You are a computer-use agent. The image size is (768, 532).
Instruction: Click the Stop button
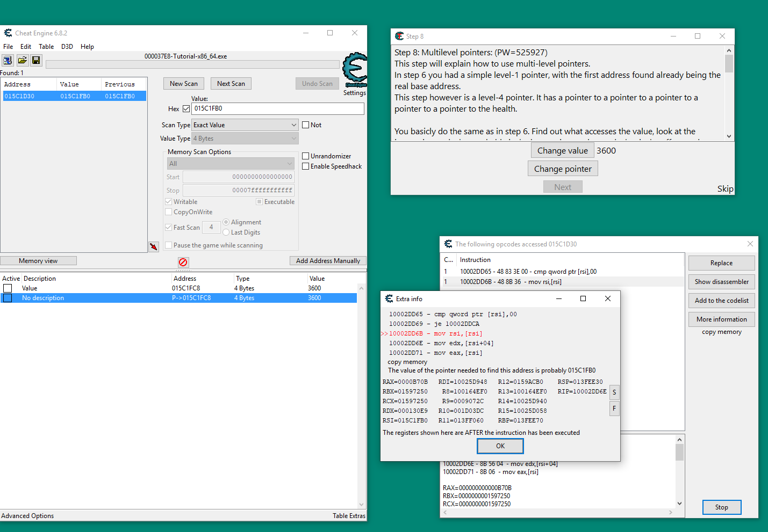721,507
